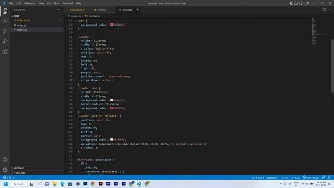Viewport: 334px width, 188px height.
Task: Open the Source Control view
Action: (x=5, y=31)
